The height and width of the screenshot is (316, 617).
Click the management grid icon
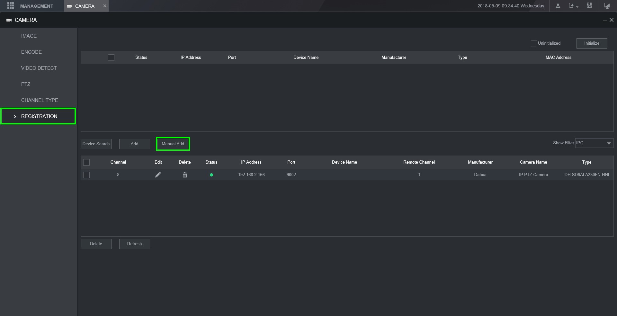click(11, 6)
